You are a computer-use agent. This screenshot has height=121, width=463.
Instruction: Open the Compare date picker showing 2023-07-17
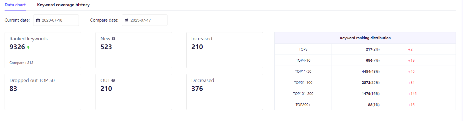click(x=145, y=20)
